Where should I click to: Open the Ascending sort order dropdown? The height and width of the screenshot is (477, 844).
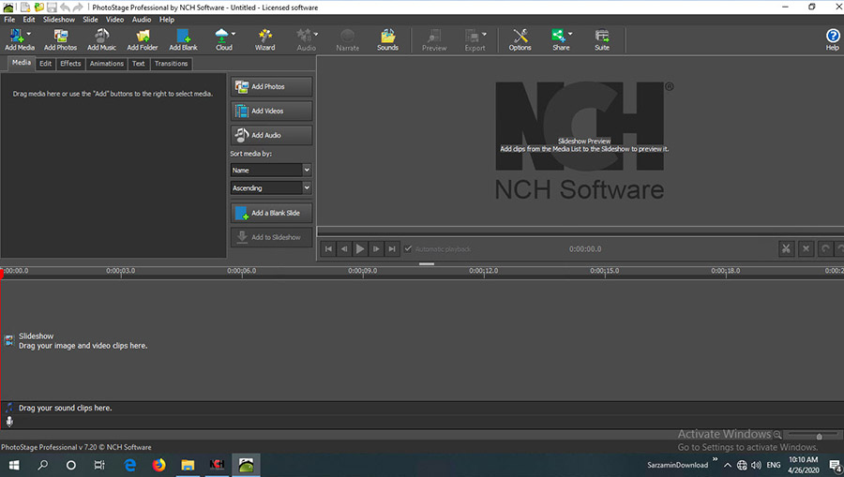click(271, 187)
